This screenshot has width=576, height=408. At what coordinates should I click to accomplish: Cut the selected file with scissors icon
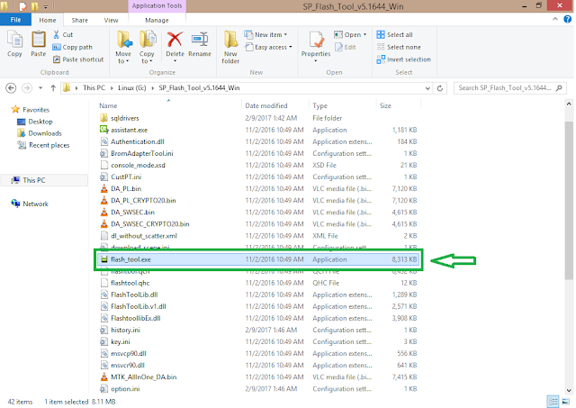pos(63,34)
